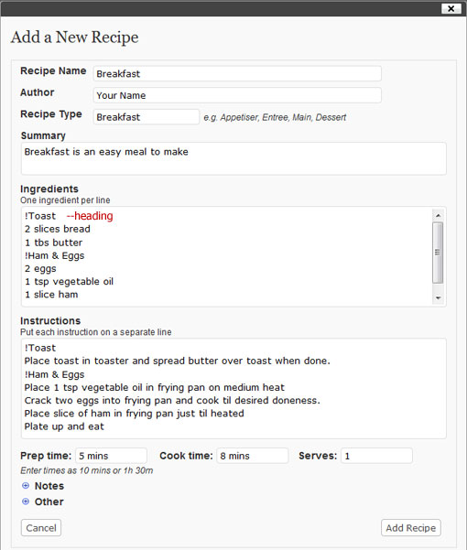Open the Other expander label
The height and width of the screenshot is (550, 467).
coord(49,501)
